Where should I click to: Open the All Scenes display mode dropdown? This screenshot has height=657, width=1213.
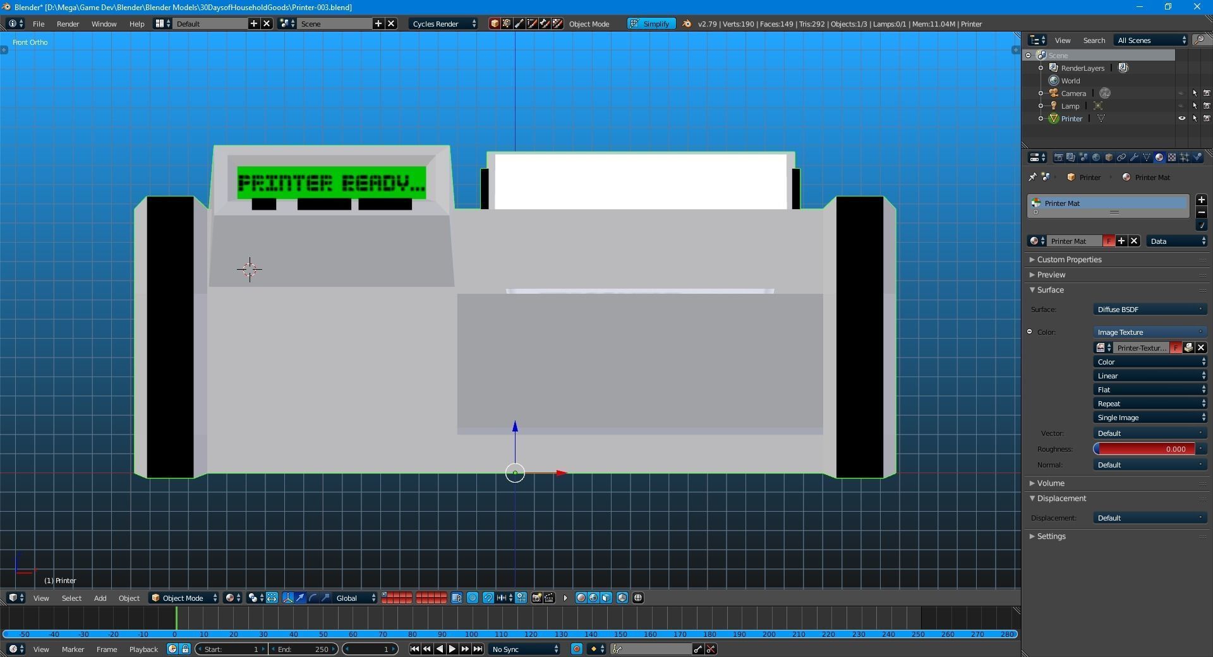[x=1150, y=40]
